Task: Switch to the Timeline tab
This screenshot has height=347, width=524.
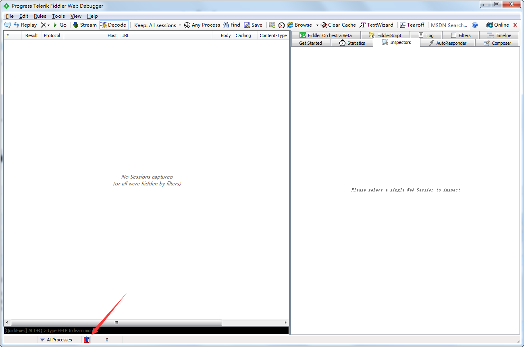Action: (499, 35)
